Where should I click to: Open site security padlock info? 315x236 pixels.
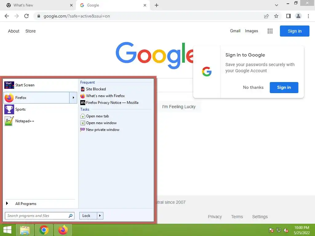39,16
